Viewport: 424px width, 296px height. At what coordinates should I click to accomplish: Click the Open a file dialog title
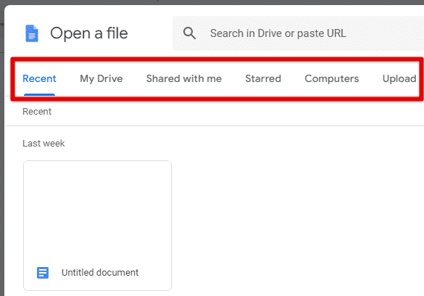click(x=89, y=33)
